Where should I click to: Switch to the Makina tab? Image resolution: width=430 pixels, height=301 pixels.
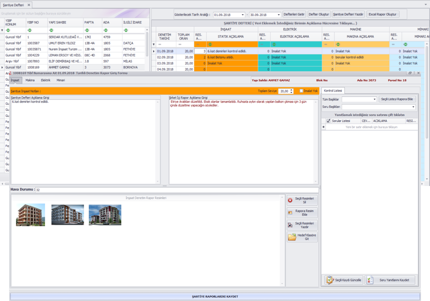[x=30, y=80]
